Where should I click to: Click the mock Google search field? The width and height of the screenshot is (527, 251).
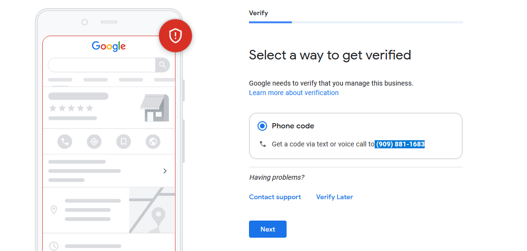pos(102,65)
